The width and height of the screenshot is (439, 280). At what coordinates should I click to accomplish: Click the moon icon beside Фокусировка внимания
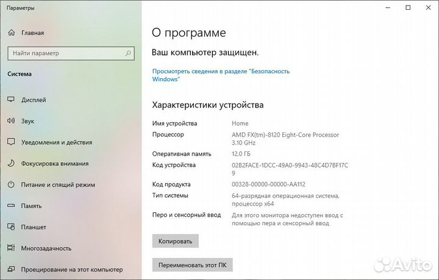[11, 163]
